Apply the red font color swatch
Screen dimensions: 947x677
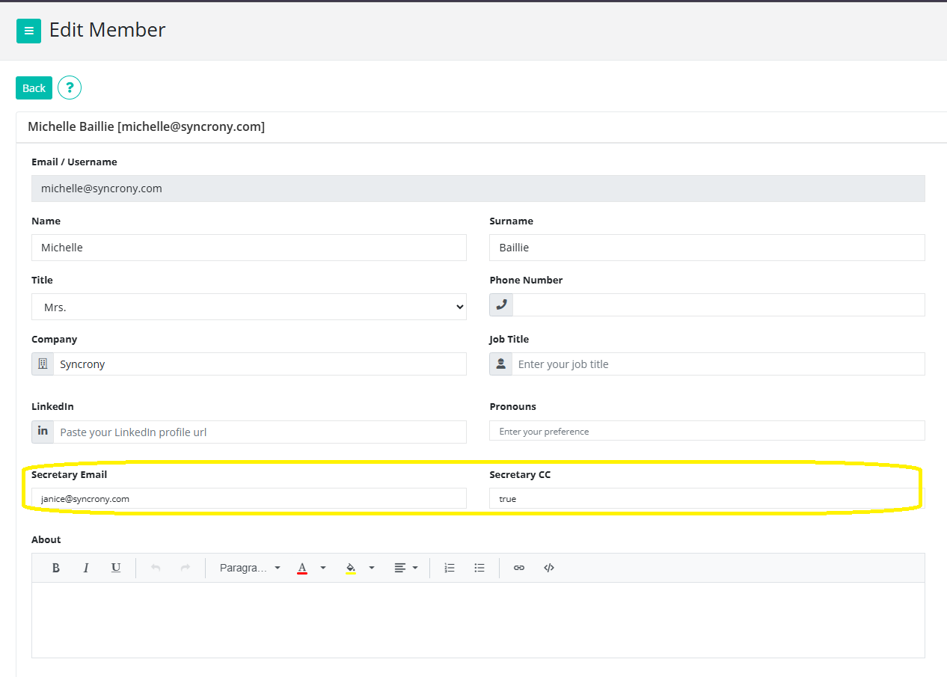(302, 568)
